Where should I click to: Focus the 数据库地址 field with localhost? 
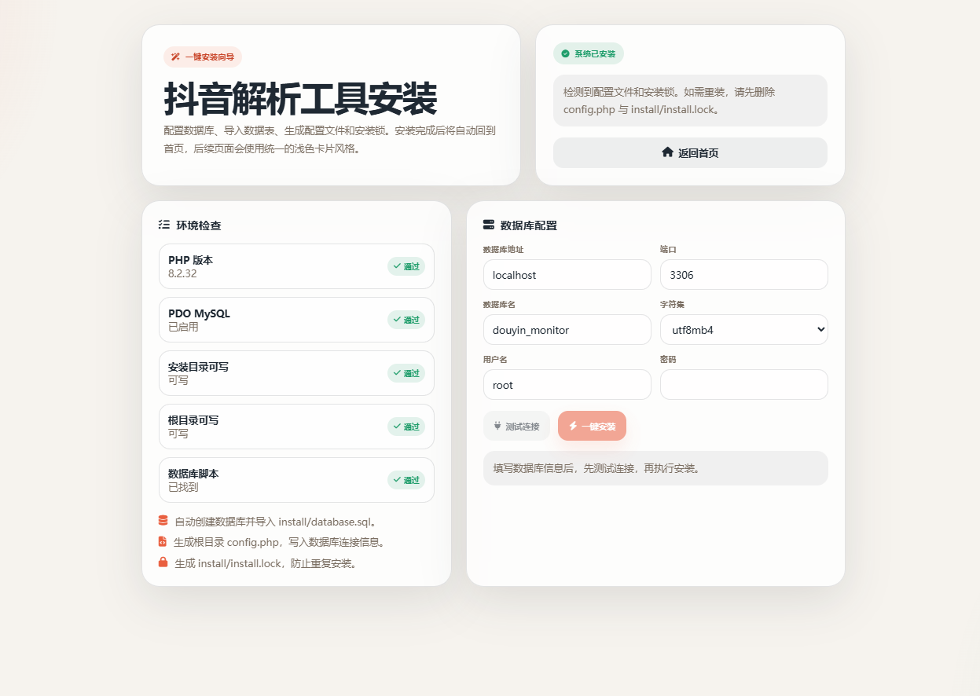567,275
